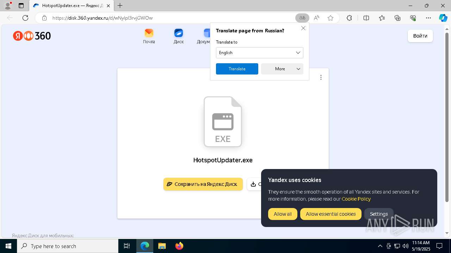Click the Edge profile avatar icon
Viewport: 451px width, 253px height.
point(7,6)
